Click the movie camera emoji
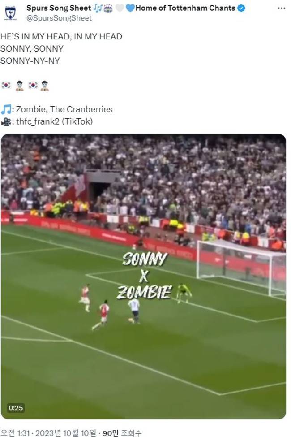Viewport: 291px width, 441px height. [6, 121]
